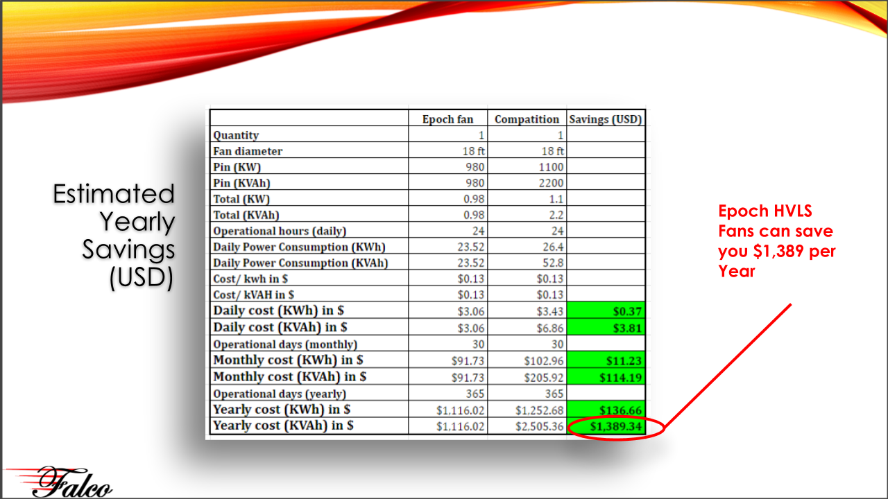Click 'Daily cost (KWh) in $' label

coord(277,311)
